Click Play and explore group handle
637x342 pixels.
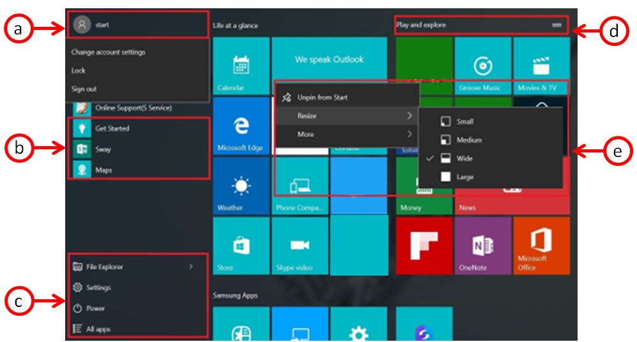556,25
